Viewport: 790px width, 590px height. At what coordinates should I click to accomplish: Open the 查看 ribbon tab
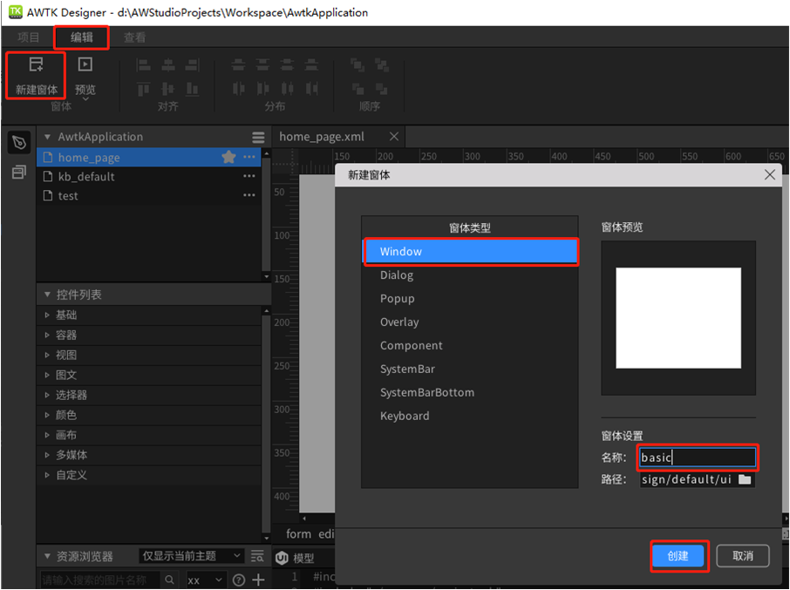[134, 37]
